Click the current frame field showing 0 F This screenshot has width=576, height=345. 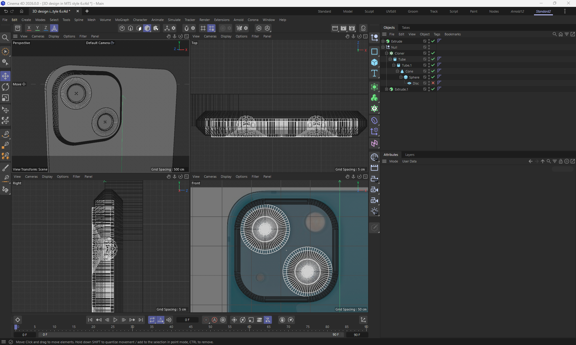coord(187,320)
